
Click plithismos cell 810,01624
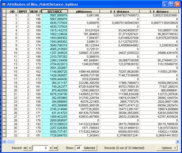click(84, 30)
